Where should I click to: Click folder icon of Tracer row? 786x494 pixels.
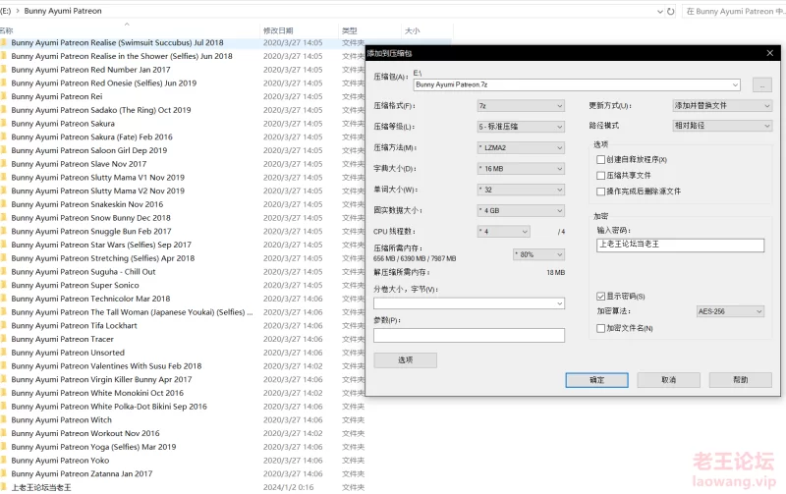(x=4, y=339)
